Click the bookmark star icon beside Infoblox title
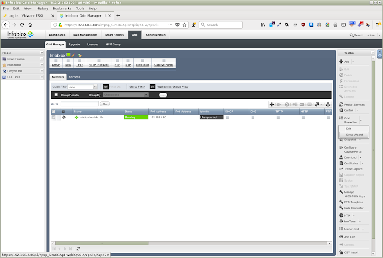383x258 pixels. 80,55
